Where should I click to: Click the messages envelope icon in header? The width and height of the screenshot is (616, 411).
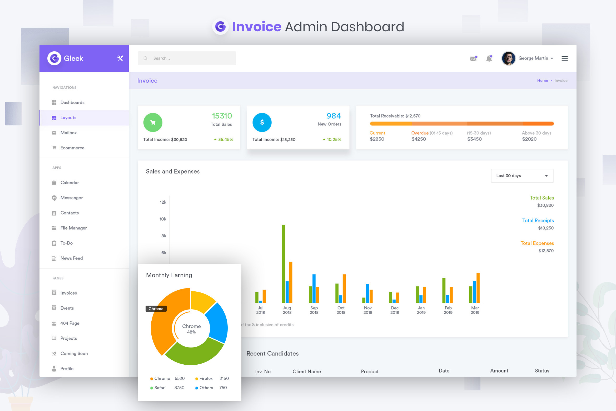[x=473, y=58]
